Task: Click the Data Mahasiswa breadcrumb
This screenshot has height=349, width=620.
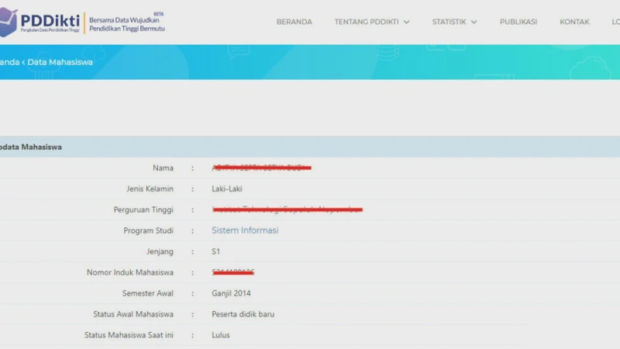Action: [x=60, y=62]
